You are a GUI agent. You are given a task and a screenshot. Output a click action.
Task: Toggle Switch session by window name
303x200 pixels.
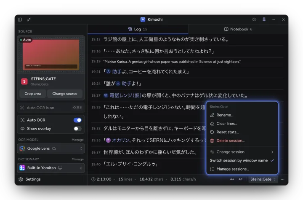pos(242,160)
